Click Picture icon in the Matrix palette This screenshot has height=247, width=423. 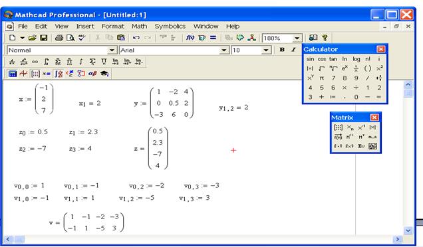(372, 146)
